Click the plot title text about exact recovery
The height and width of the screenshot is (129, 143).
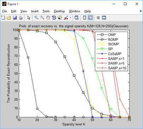click(74, 26)
